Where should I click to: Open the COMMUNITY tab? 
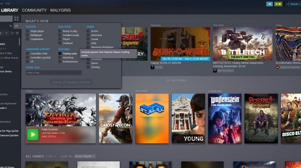tap(34, 10)
